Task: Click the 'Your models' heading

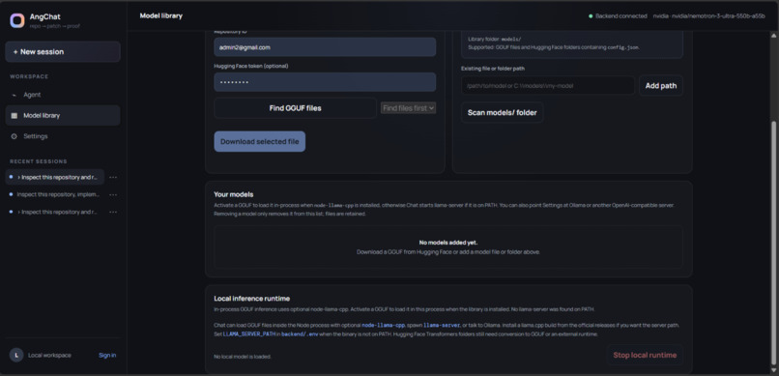Action: click(x=234, y=194)
